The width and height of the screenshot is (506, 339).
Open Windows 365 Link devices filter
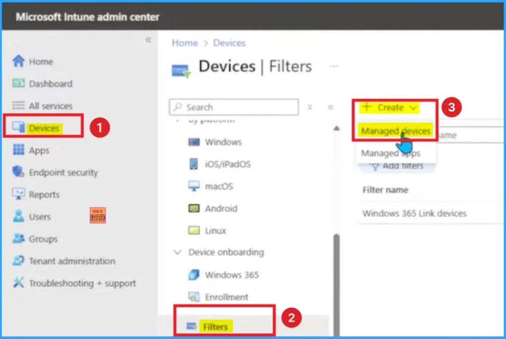pos(415,213)
